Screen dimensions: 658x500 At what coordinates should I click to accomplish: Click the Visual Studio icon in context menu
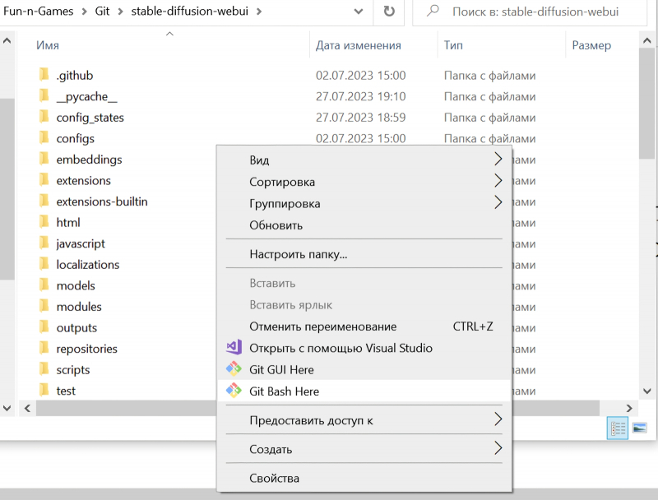click(234, 348)
